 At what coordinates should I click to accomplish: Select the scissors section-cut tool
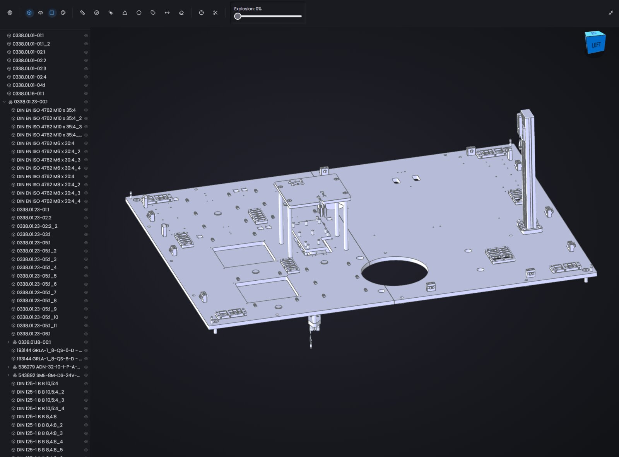pos(215,13)
